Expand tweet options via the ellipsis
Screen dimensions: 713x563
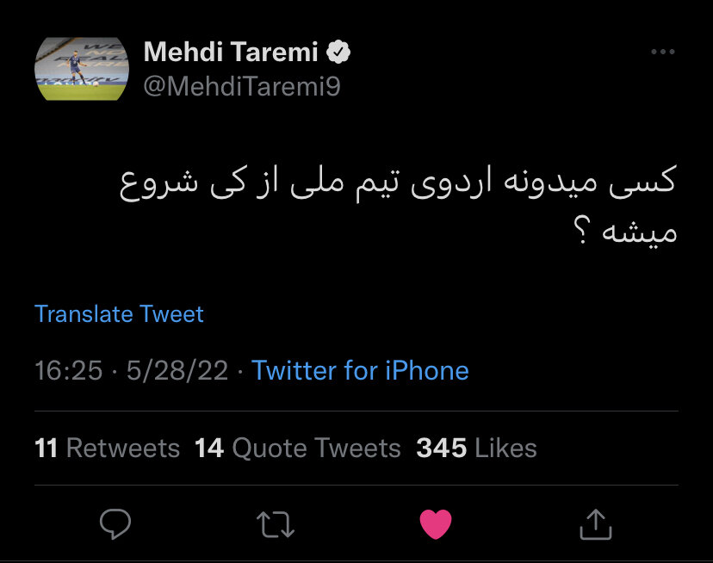click(661, 51)
